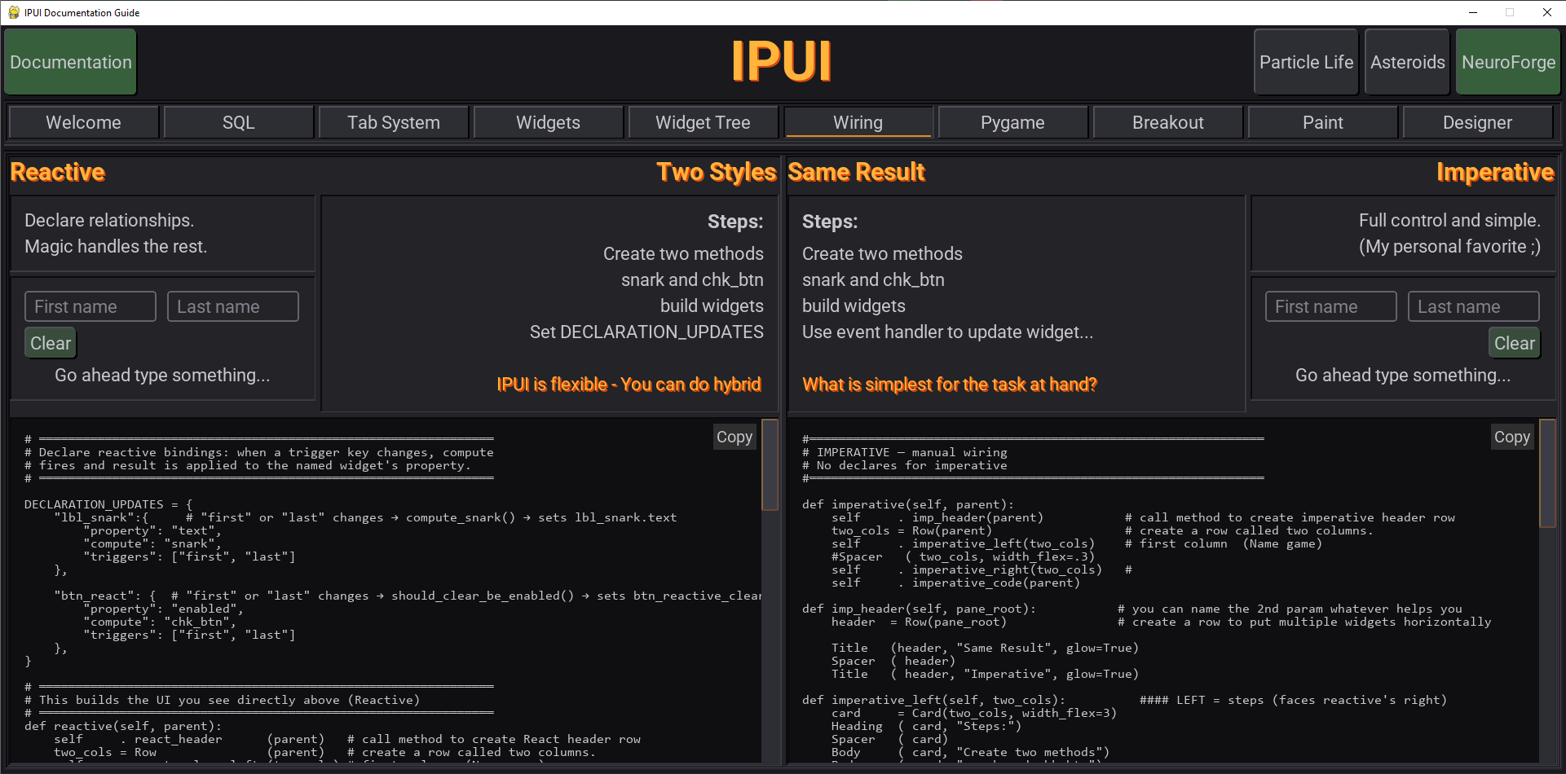Click the IPUI Documentation Guide window icon
Screen dimensions: 1566x774
[x=14, y=12]
